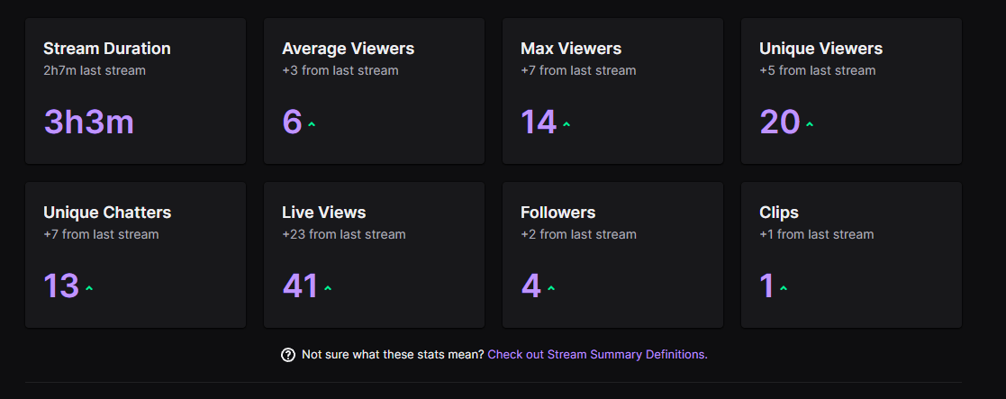Viewport: 1006px width, 399px height.
Task: Click the green up arrow beside Average Viewers
Action: [x=312, y=124]
